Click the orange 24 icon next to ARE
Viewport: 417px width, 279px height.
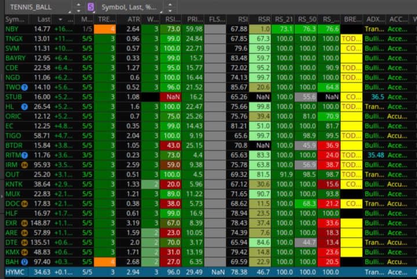pyautogui.click(x=24, y=233)
